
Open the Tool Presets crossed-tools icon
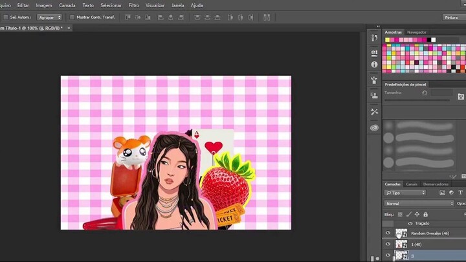click(374, 112)
